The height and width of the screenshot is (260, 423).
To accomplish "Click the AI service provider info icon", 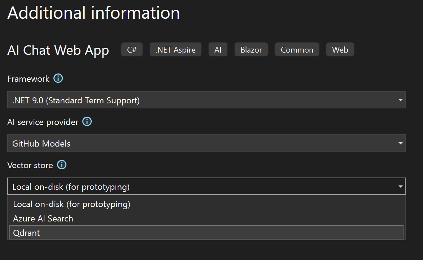I will point(87,122).
